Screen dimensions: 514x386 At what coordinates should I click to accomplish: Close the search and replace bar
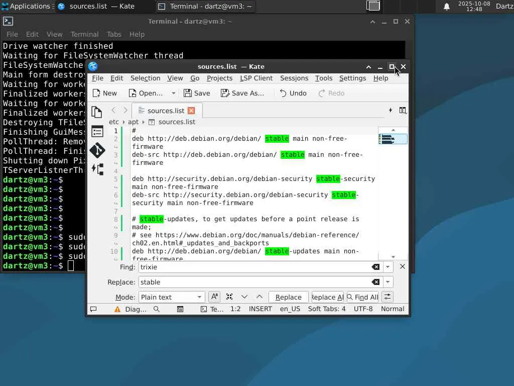pyautogui.click(x=402, y=266)
